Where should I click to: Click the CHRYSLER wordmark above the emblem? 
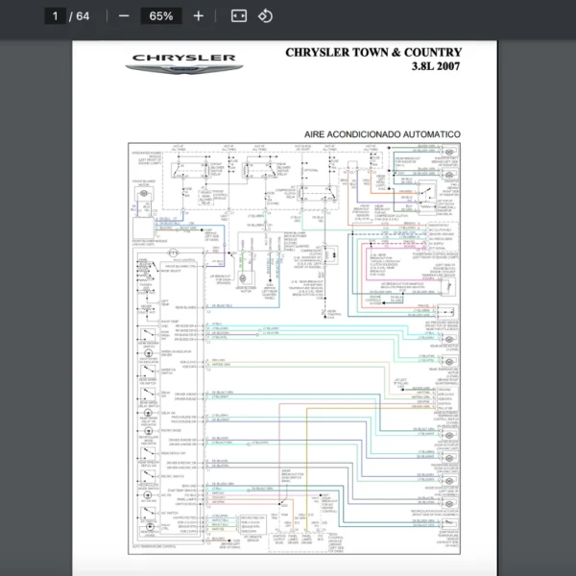point(184,59)
